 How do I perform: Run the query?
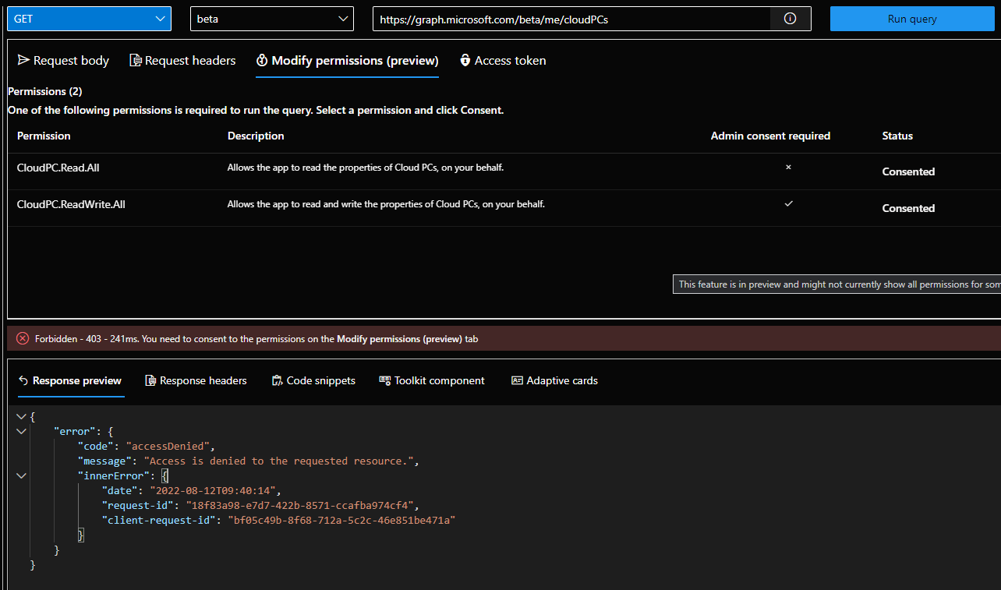click(912, 19)
